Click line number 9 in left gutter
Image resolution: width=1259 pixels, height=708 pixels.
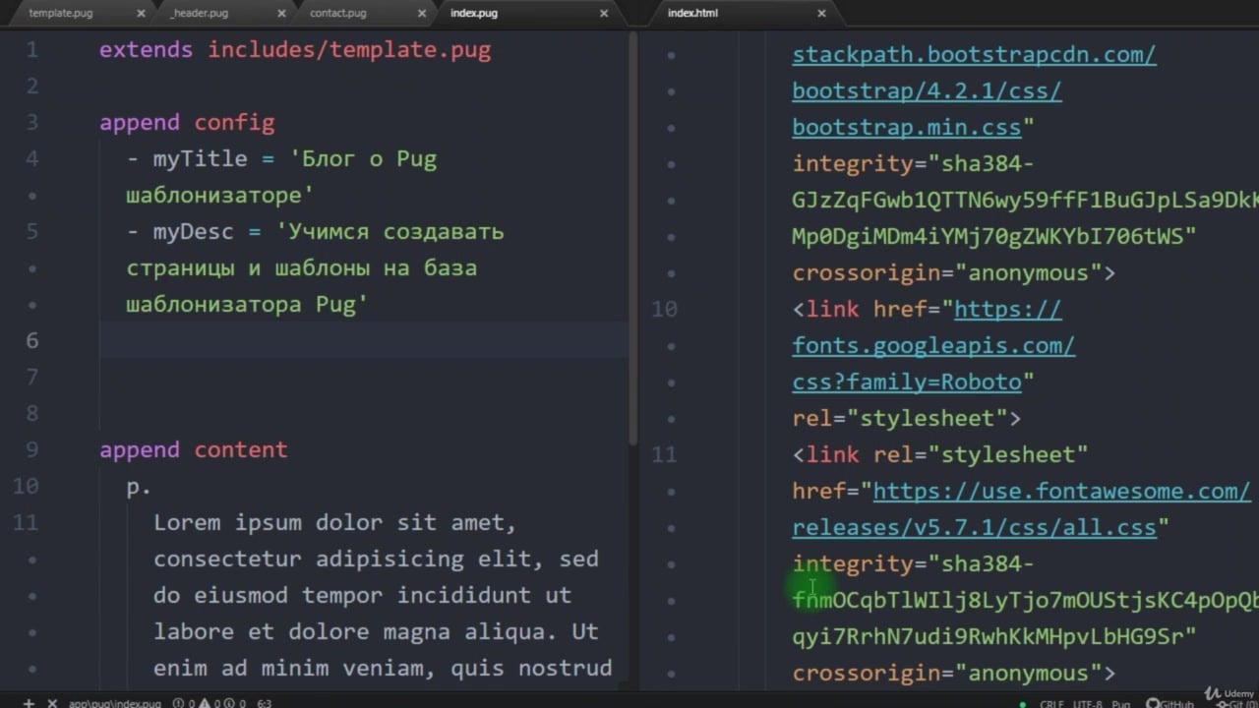click(x=31, y=450)
